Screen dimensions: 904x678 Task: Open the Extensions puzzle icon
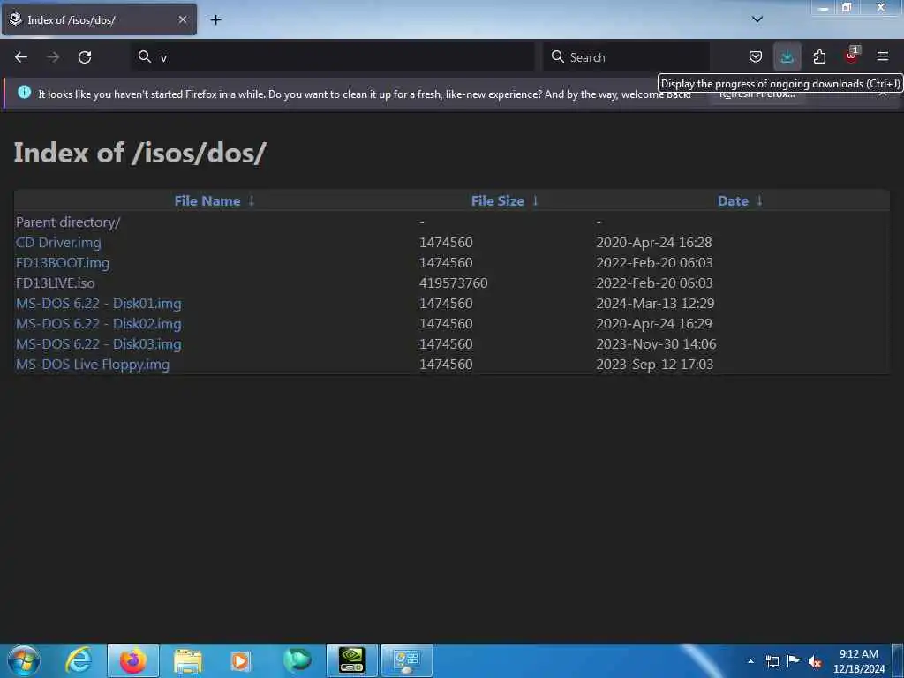819,57
